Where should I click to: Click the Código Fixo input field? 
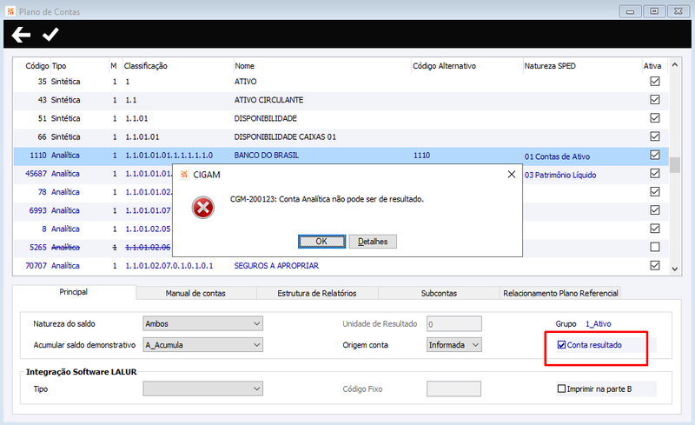point(453,388)
